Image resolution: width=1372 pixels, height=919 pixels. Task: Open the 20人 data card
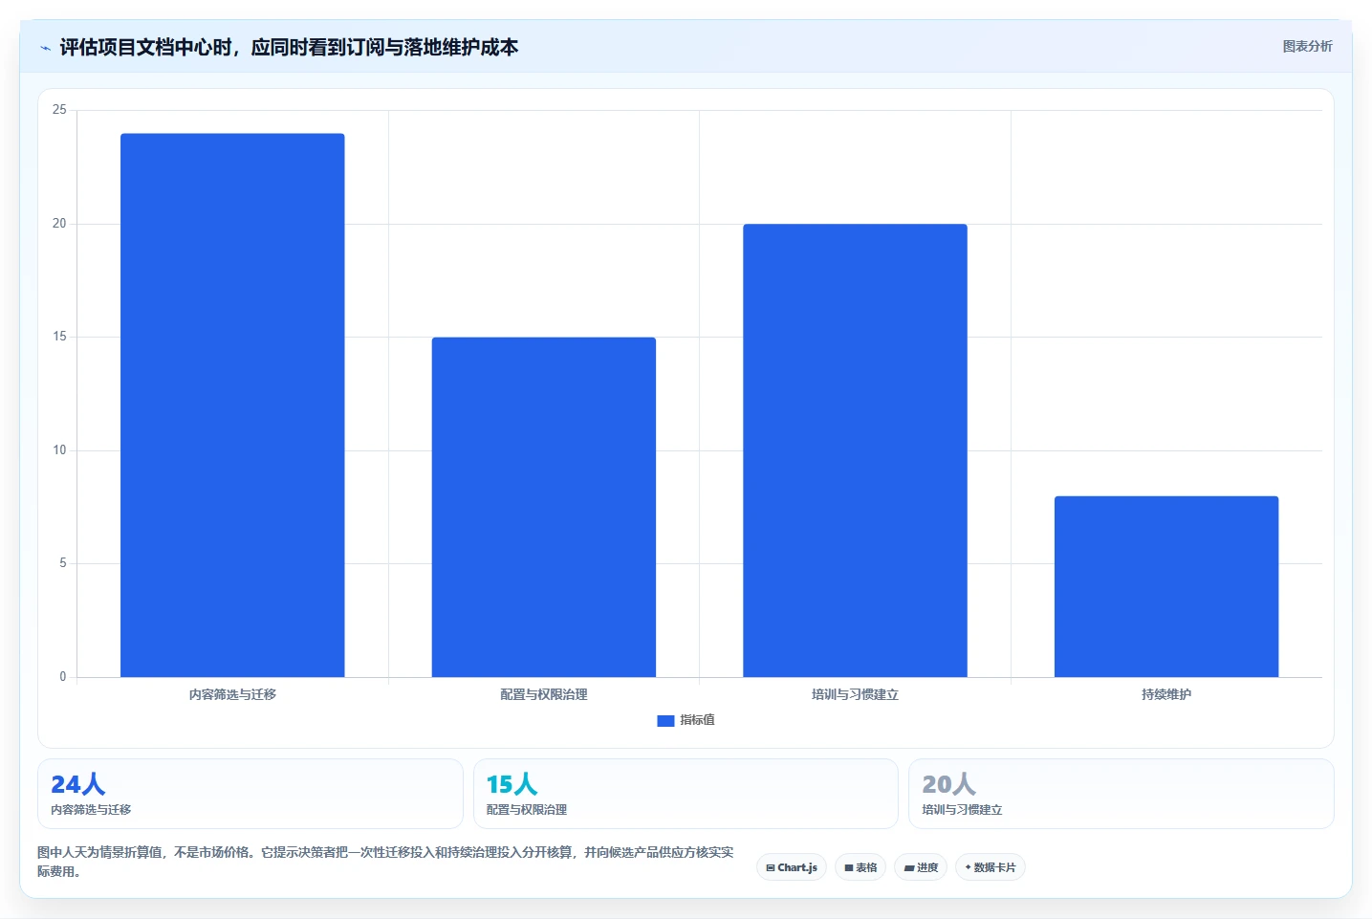click(1121, 794)
